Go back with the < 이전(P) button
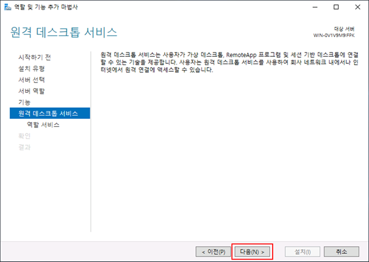Screen dimensions: 369x262 [213, 252]
